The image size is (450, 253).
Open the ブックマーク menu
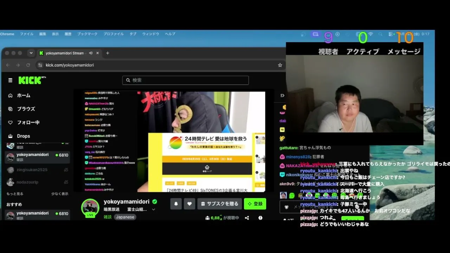pyautogui.click(x=87, y=34)
